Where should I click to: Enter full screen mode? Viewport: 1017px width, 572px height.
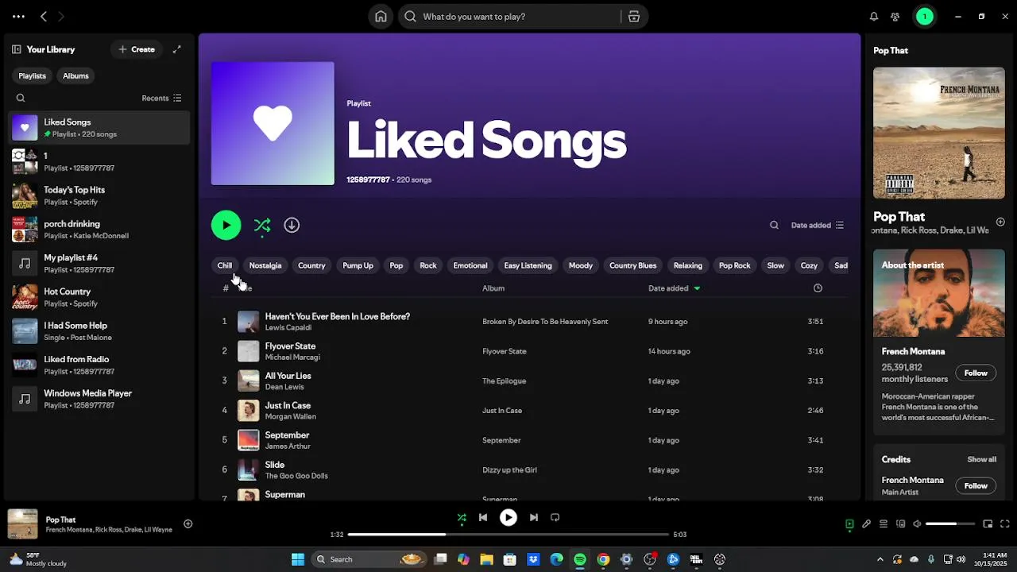pyautogui.click(x=1005, y=524)
